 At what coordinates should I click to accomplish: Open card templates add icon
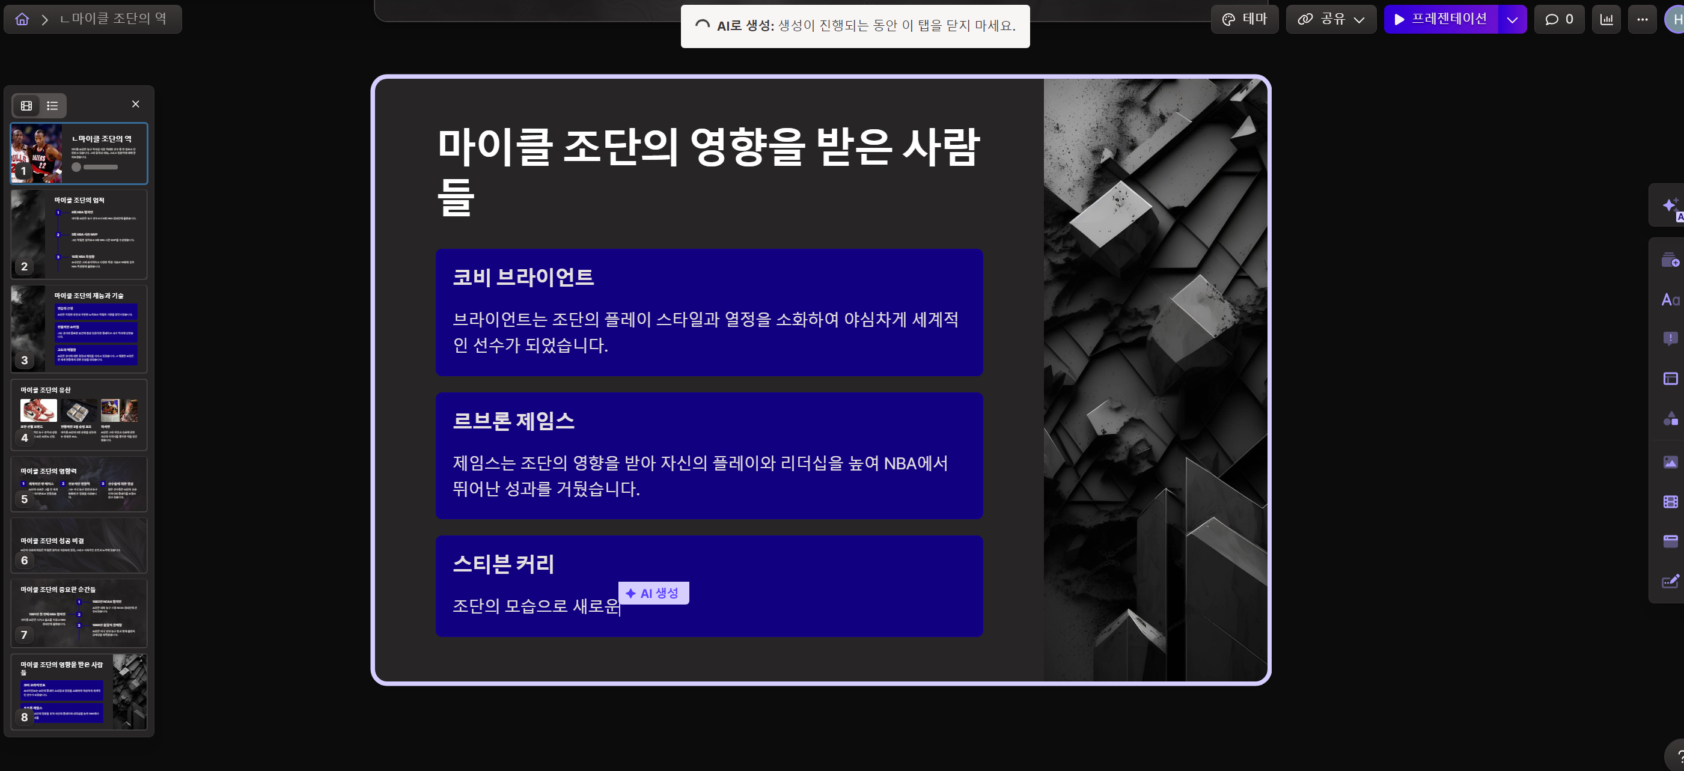click(1670, 260)
